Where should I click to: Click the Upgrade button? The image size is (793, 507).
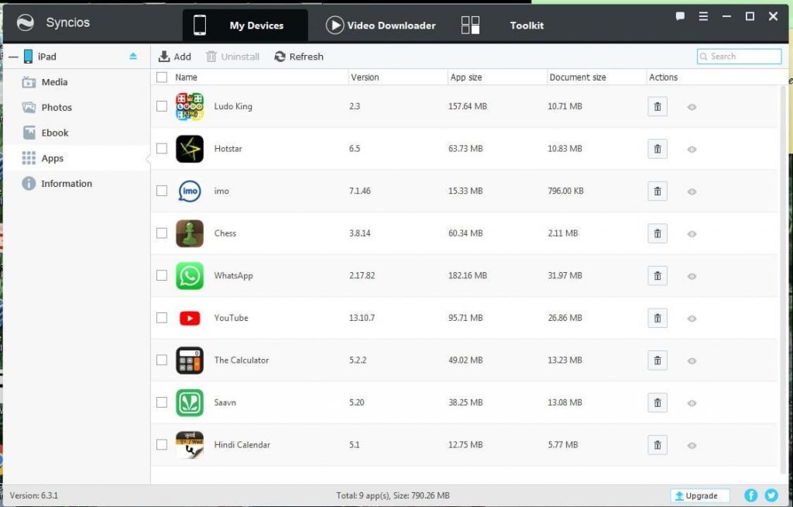[700, 495]
